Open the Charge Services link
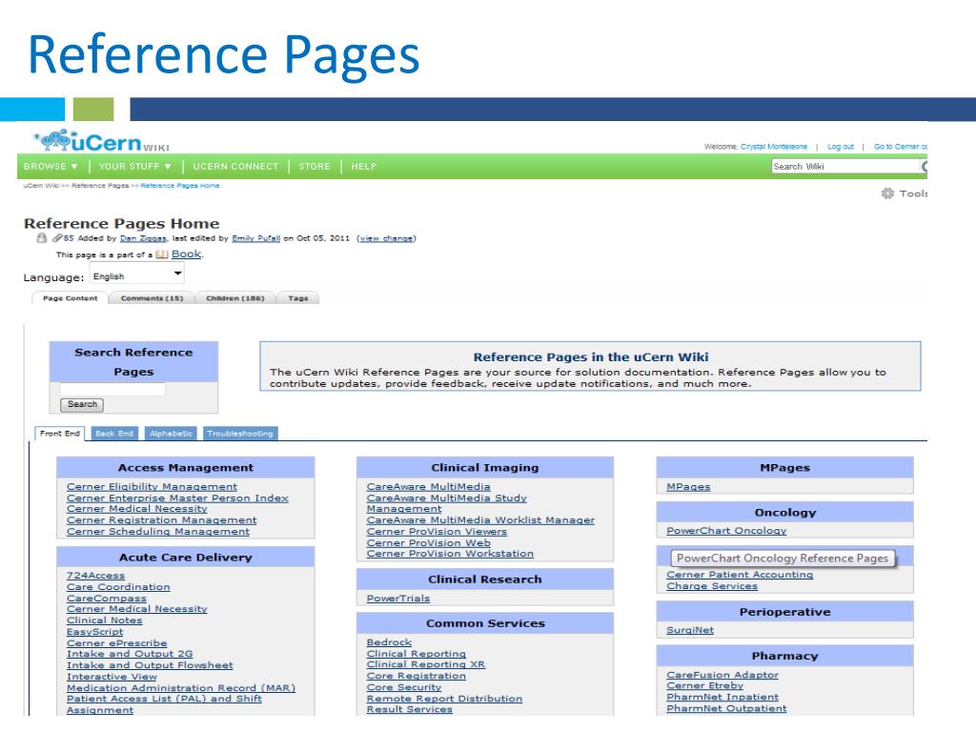This screenshot has height=732, width=976. [712, 586]
